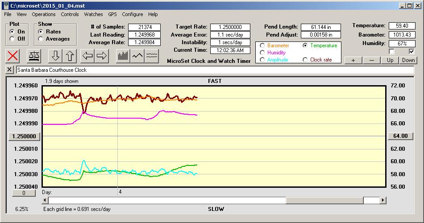The width and height of the screenshot is (424, 223).
Task: Select the Averages show option
Action: (41, 39)
